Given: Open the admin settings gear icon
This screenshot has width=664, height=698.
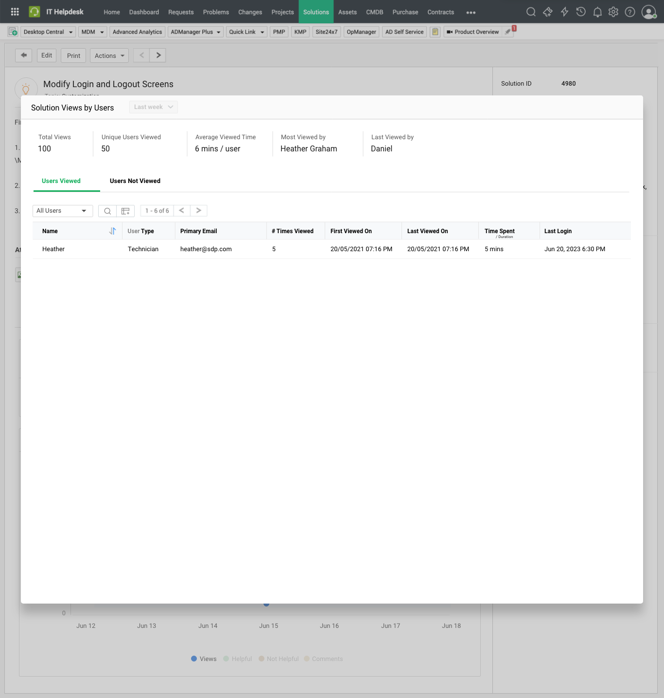Looking at the screenshot, I should pos(613,12).
